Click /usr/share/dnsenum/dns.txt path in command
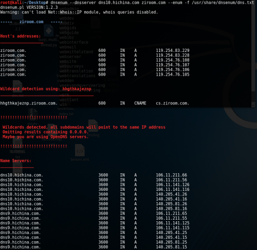The height and width of the screenshot is (250, 257). click(223, 3)
